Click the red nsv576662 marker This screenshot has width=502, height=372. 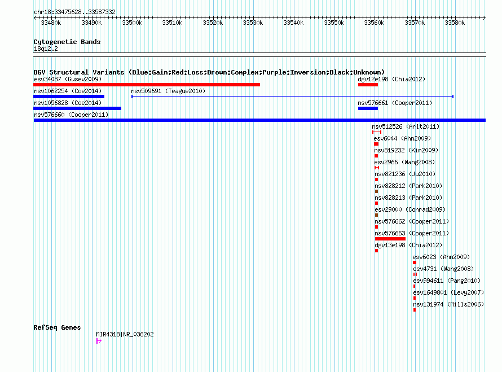[x=377, y=227]
